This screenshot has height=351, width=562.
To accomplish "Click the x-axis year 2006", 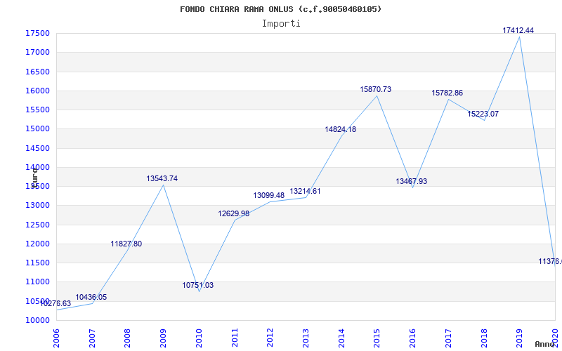I will point(56,338).
